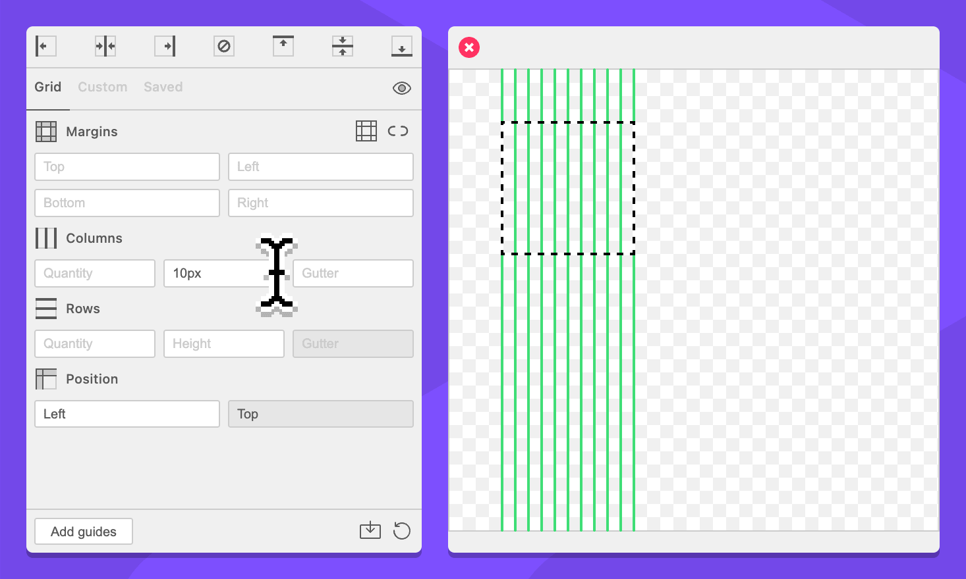Click the Add guides button

tap(84, 532)
